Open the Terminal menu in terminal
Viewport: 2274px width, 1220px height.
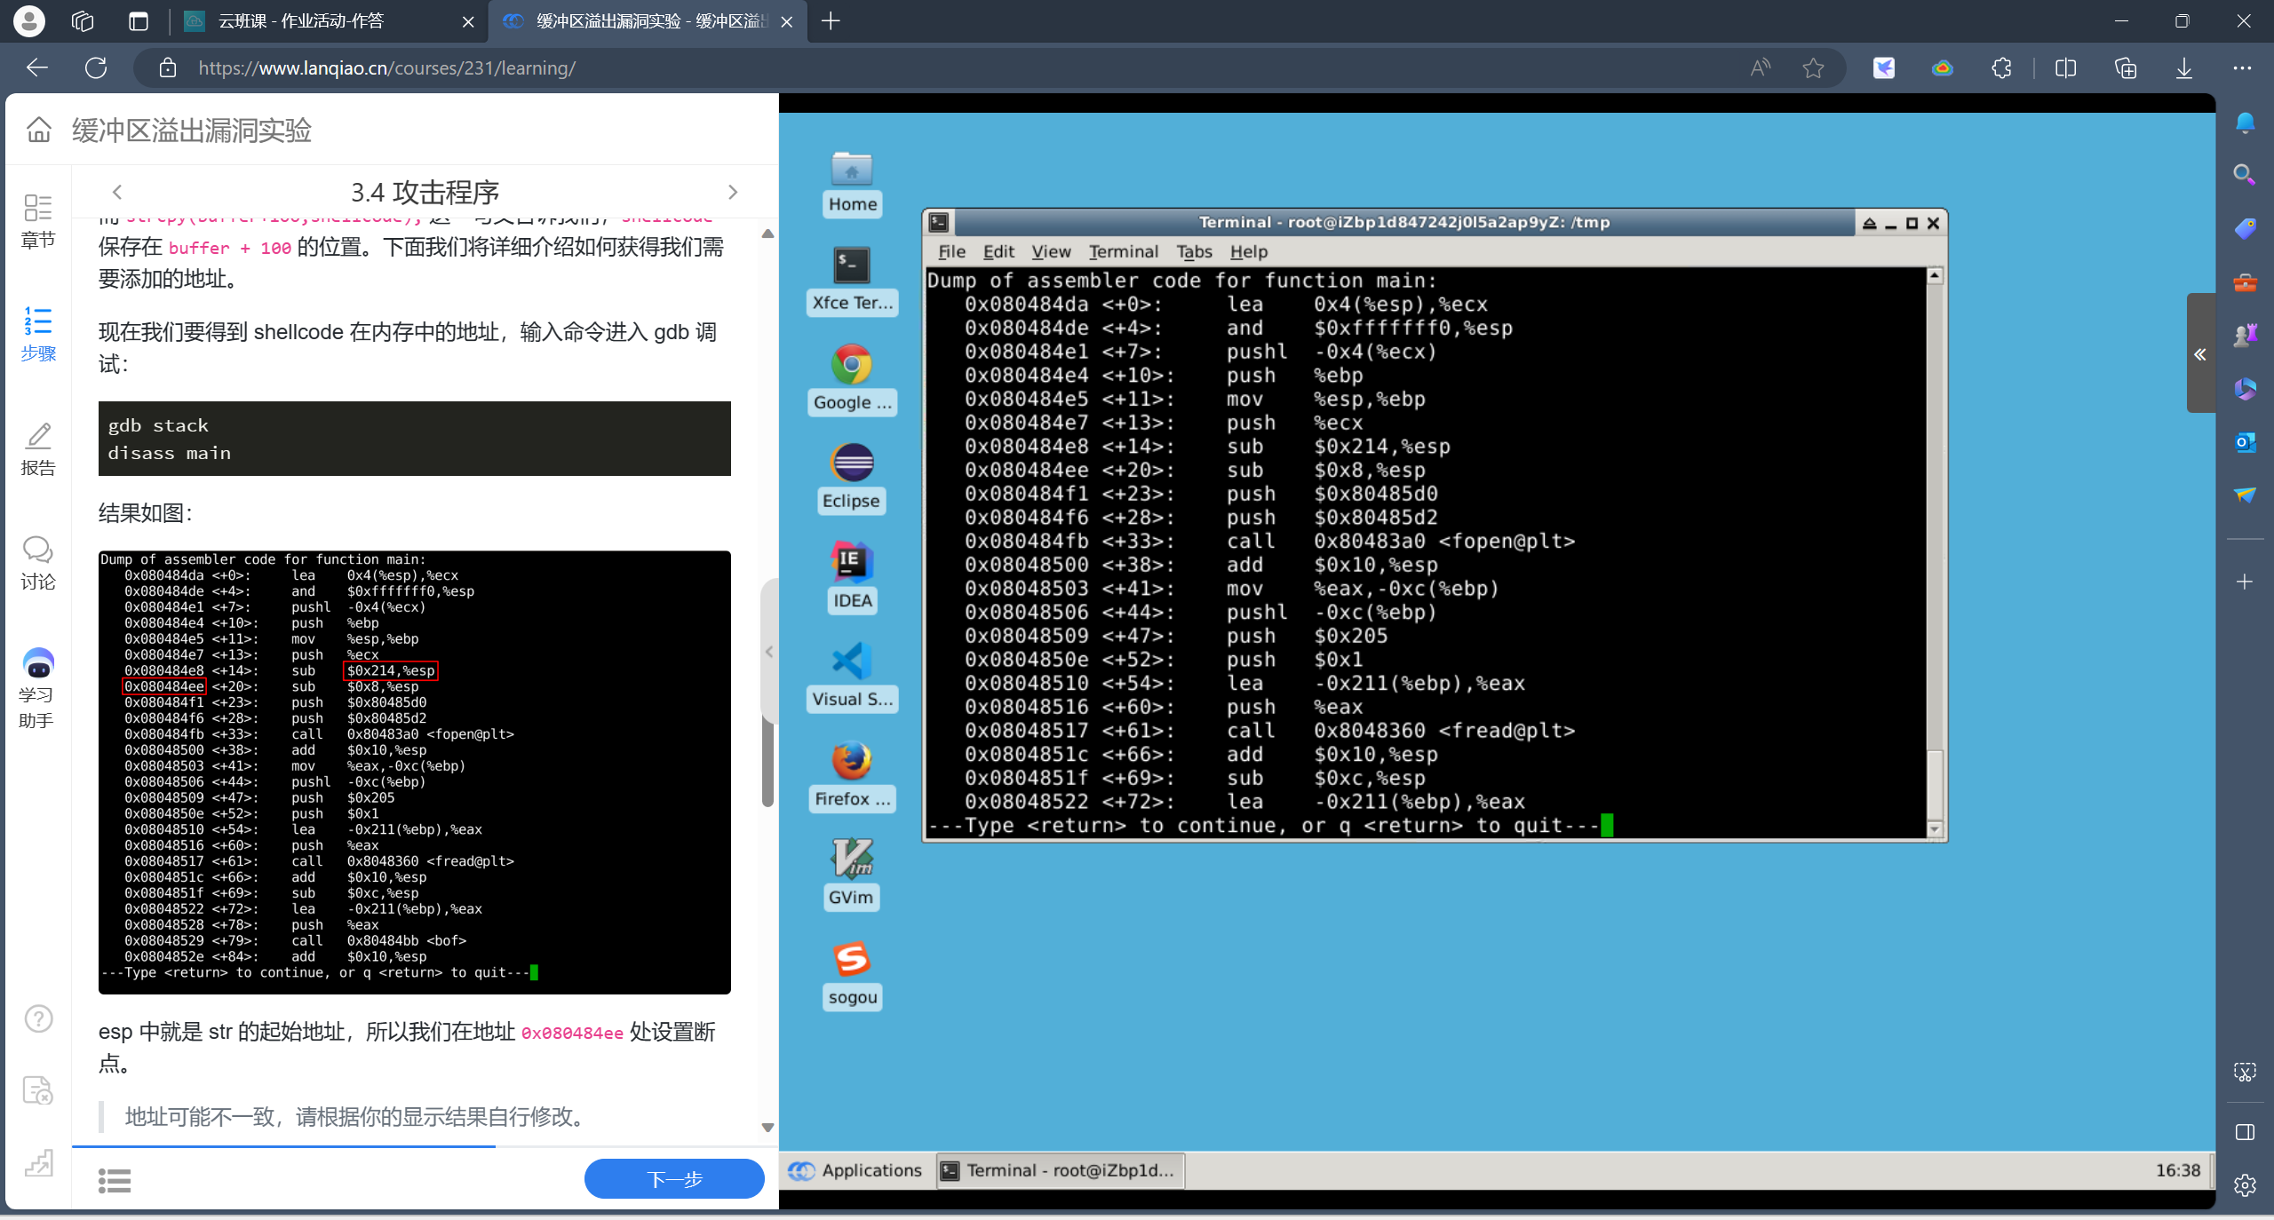pyautogui.click(x=1123, y=251)
